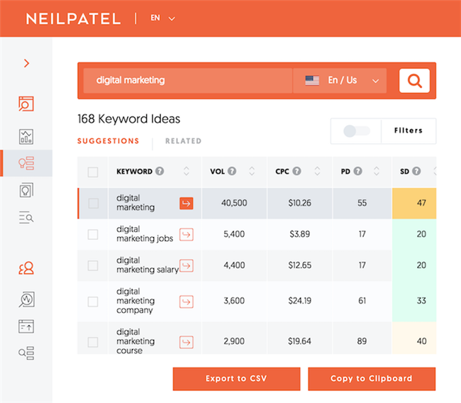Screen dimensions: 461x403
Task: Select the Suggestions tab
Action: pyautogui.click(x=108, y=141)
